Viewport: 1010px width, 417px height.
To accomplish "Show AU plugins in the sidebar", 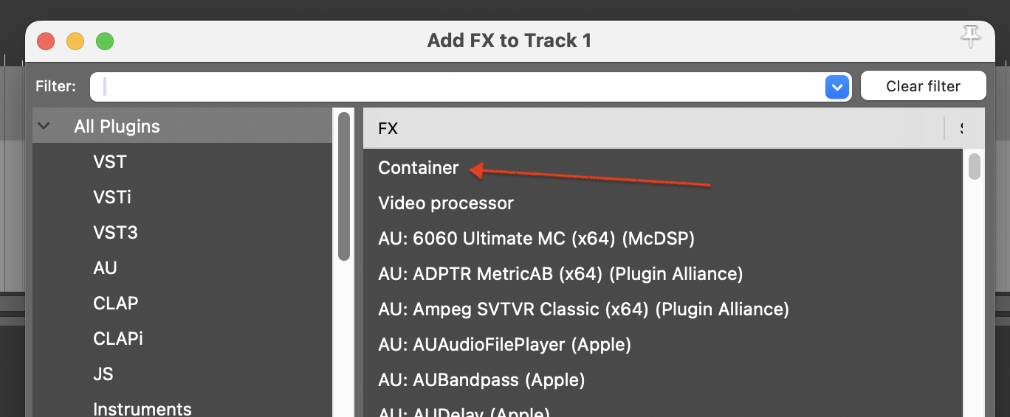I will coord(105,267).
